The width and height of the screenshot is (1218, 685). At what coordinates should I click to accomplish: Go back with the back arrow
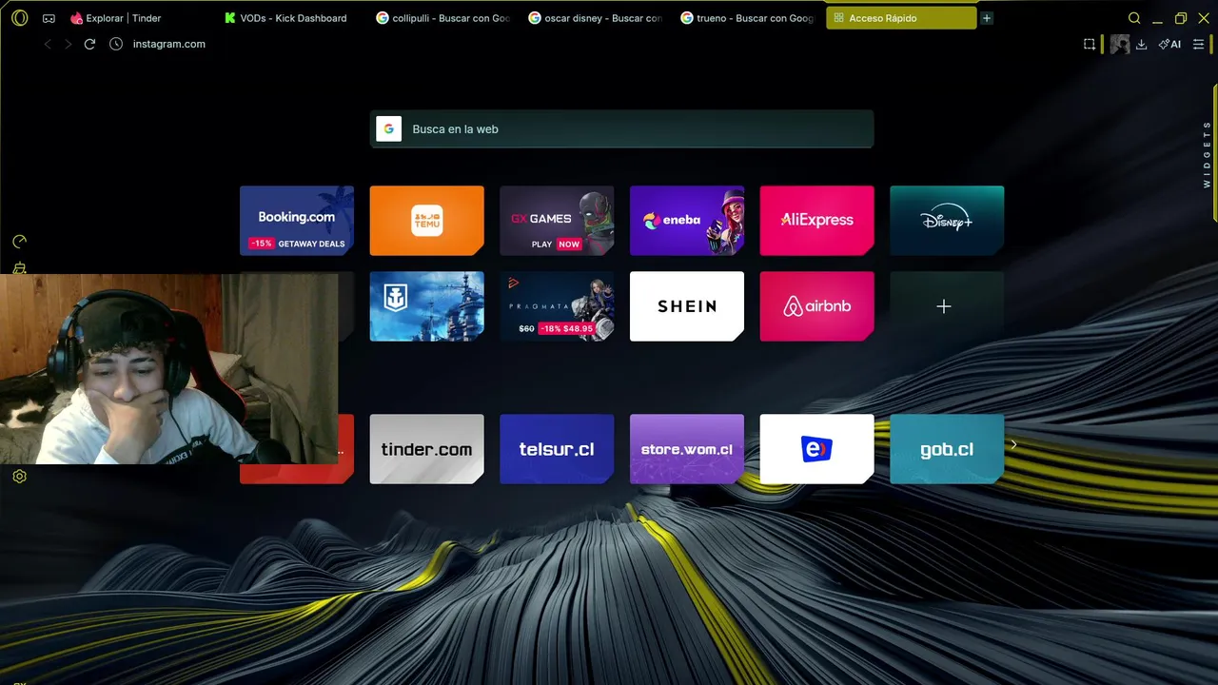(48, 44)
